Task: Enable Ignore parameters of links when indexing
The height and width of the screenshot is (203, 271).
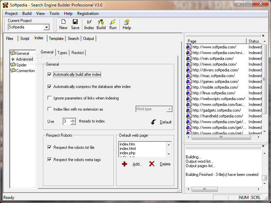Action: [49, 98]
